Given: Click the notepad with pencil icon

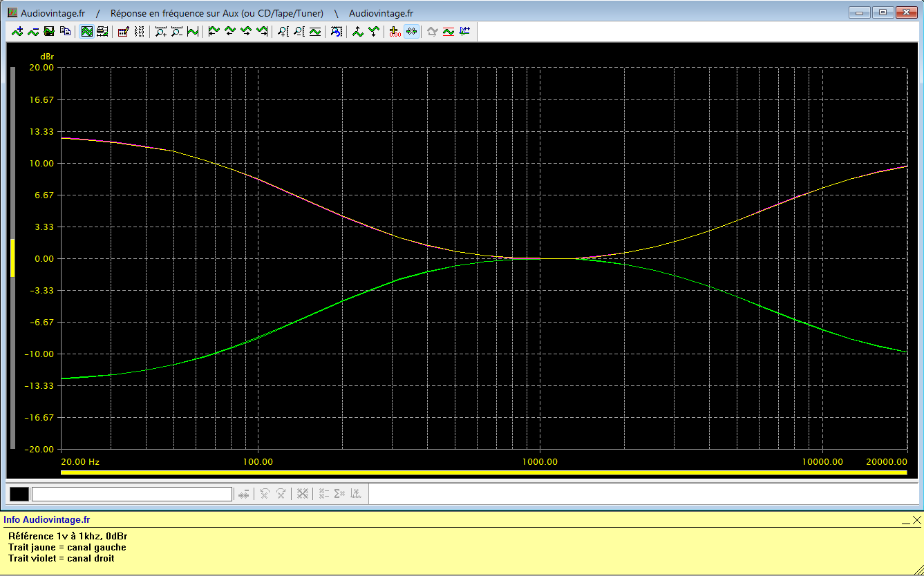Looking at the screenshot, I should coord(123,31).
